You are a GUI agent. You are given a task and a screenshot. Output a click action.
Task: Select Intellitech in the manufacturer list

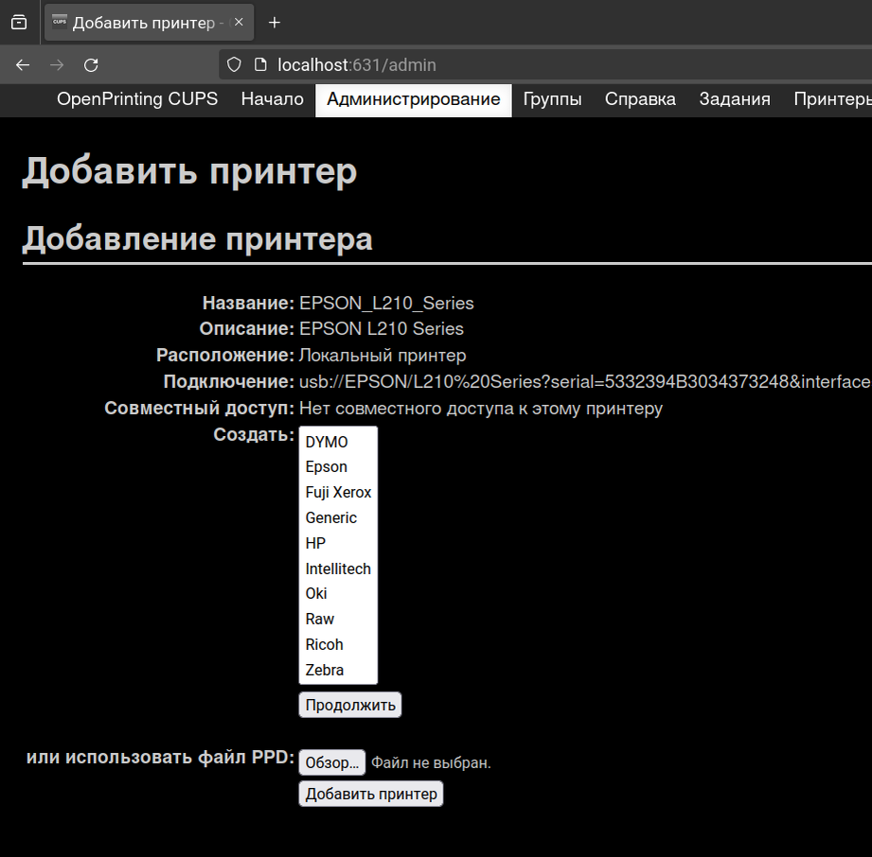[338, 568]
